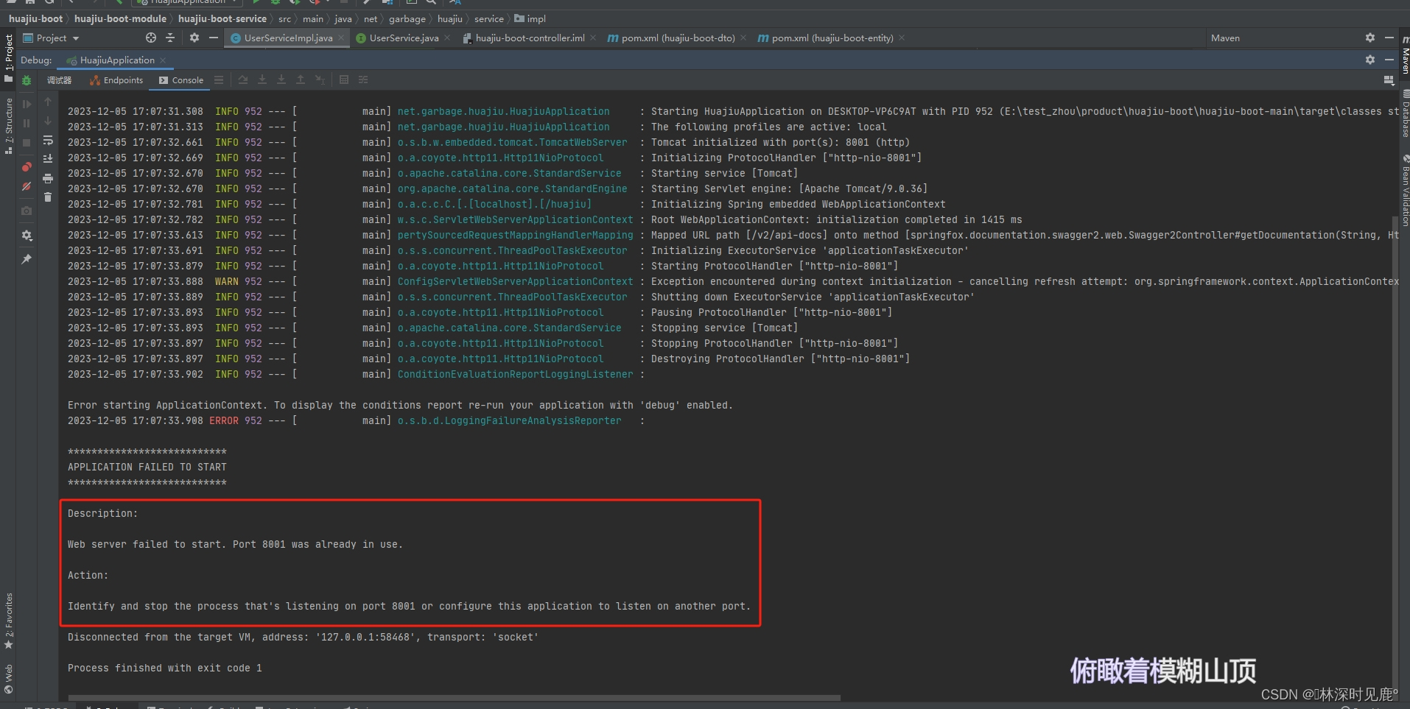Click huajiu-boot-module breadcrumb
Viewport: 1410px width, 709px height.
120,19
